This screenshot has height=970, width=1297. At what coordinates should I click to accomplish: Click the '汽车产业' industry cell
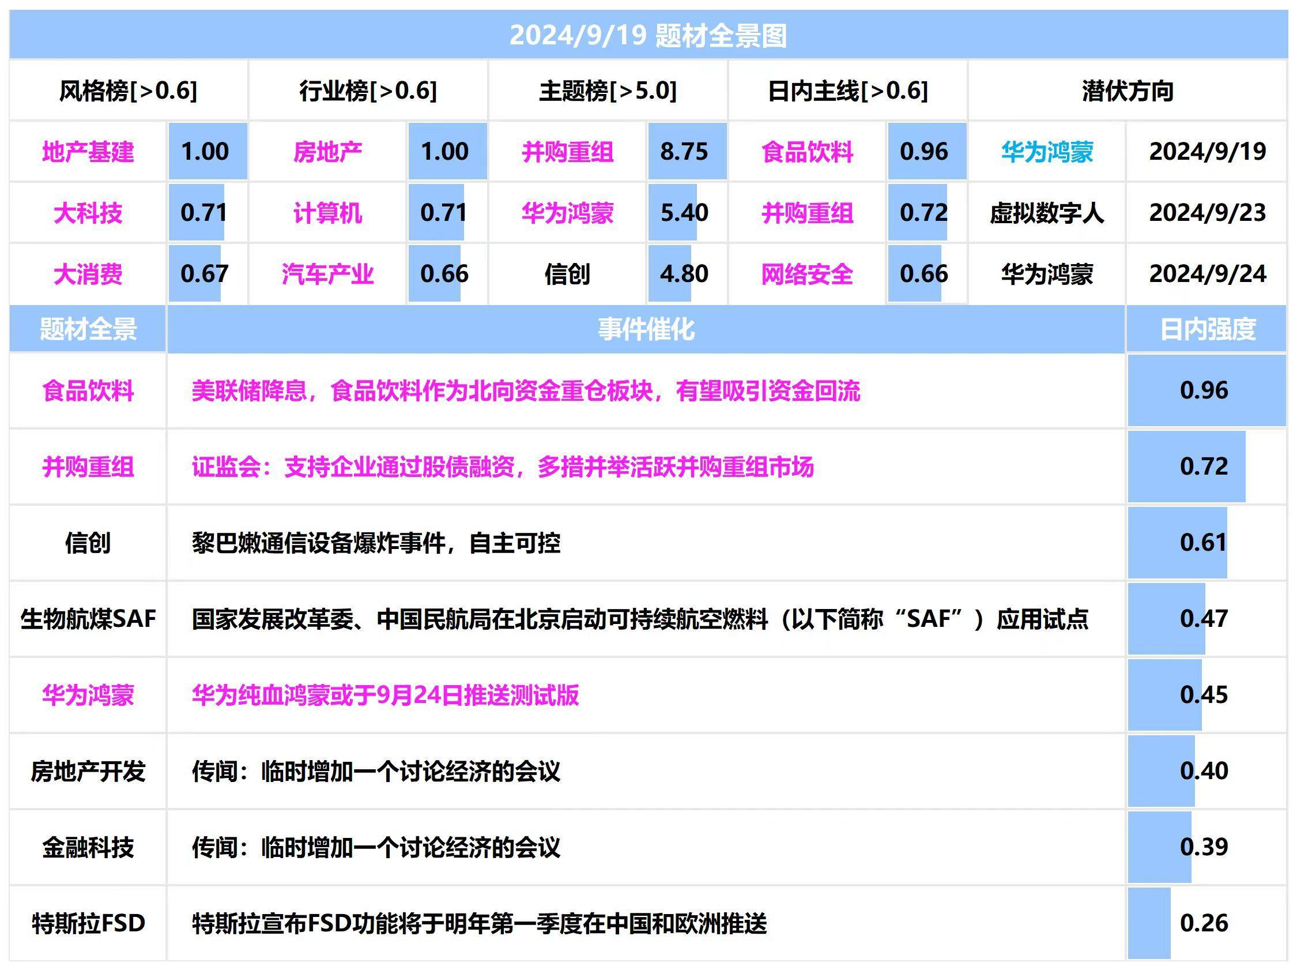[328, 274]
